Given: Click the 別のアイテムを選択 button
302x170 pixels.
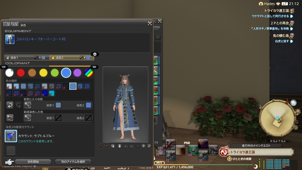Looking at the screenshot, I should 73,162.
